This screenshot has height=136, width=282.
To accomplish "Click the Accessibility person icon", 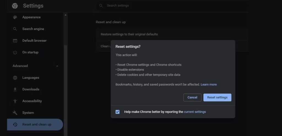I will pos(15,101).
